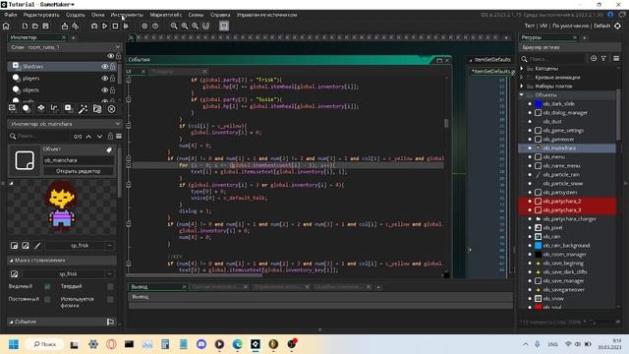Open the target manager crosshair icon
This screenshot has width=629, height=354.
click(x=618, y=26)
